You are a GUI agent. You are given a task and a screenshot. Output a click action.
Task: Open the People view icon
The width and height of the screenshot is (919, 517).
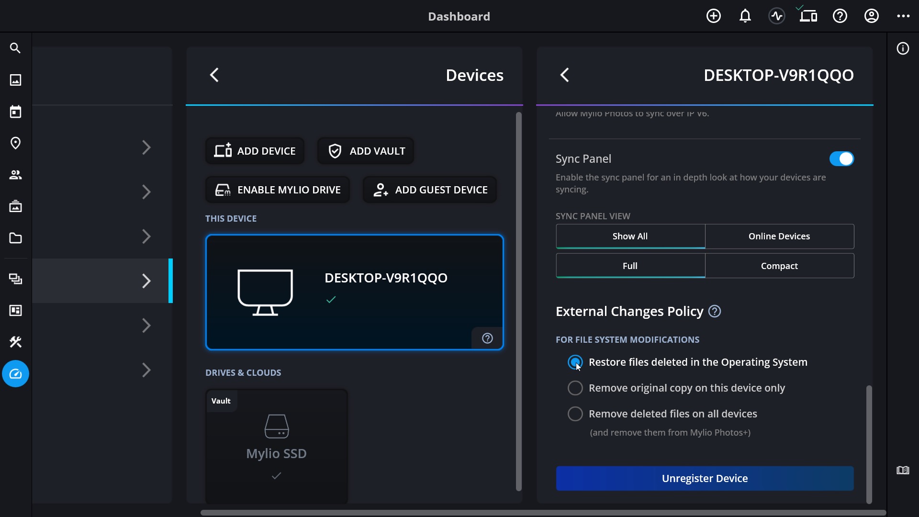coord(15,175)
